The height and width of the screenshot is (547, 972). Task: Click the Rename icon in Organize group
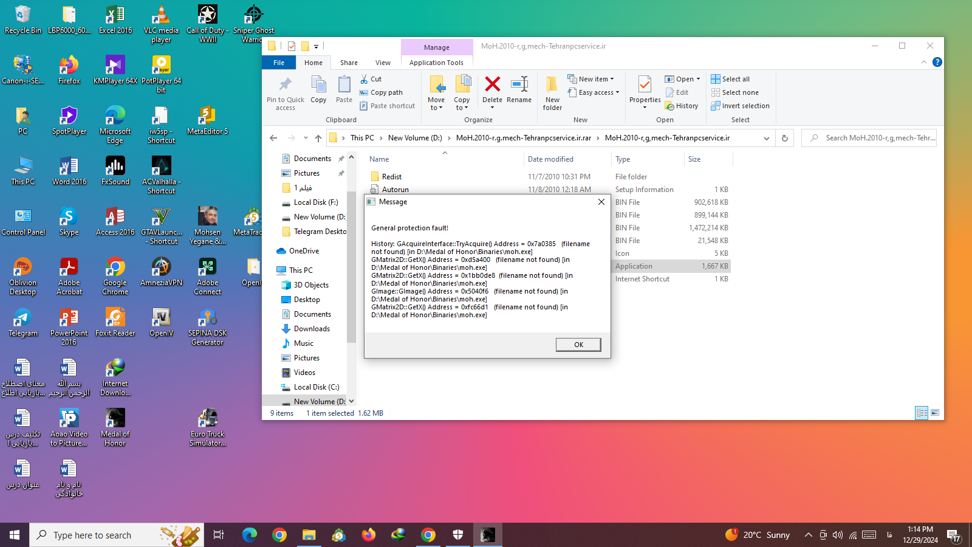tap(519, 85)
